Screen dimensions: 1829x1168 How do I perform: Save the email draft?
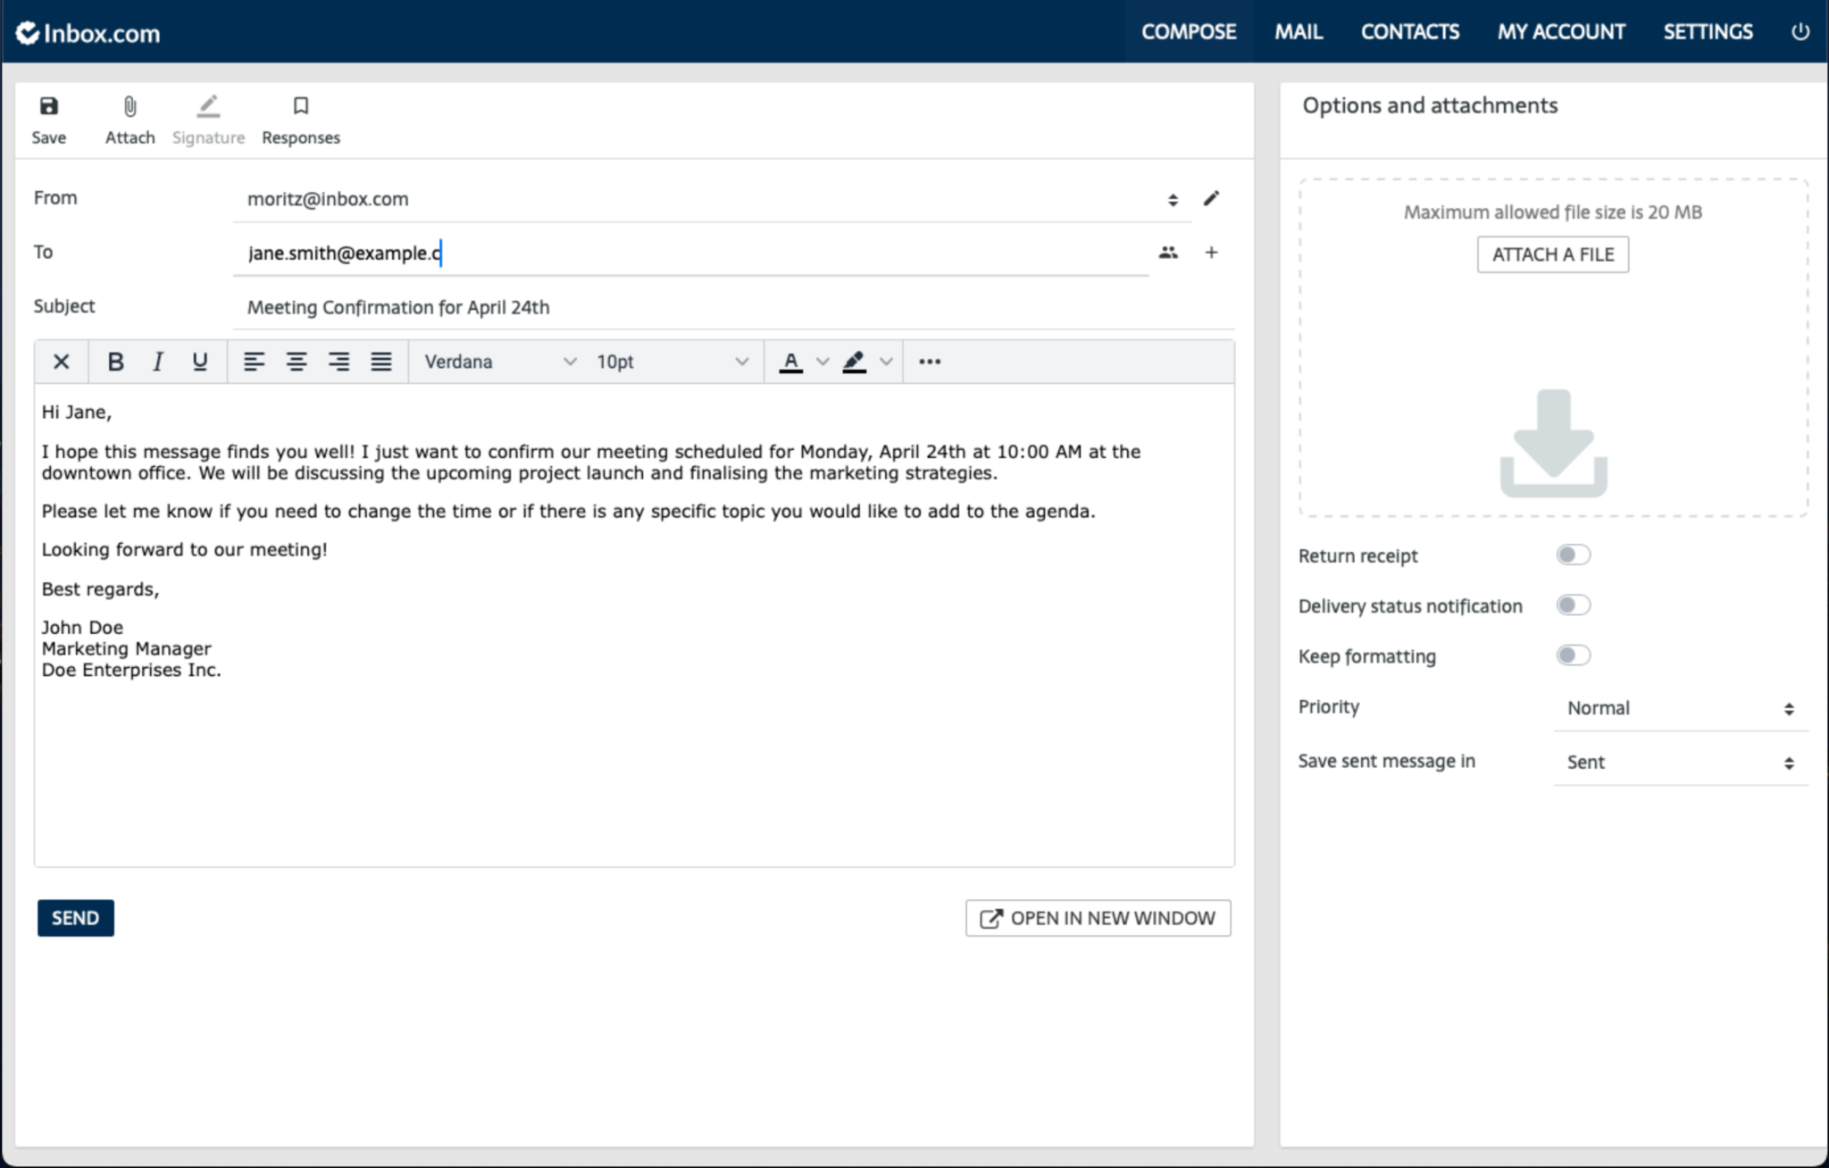click(49, 119)
